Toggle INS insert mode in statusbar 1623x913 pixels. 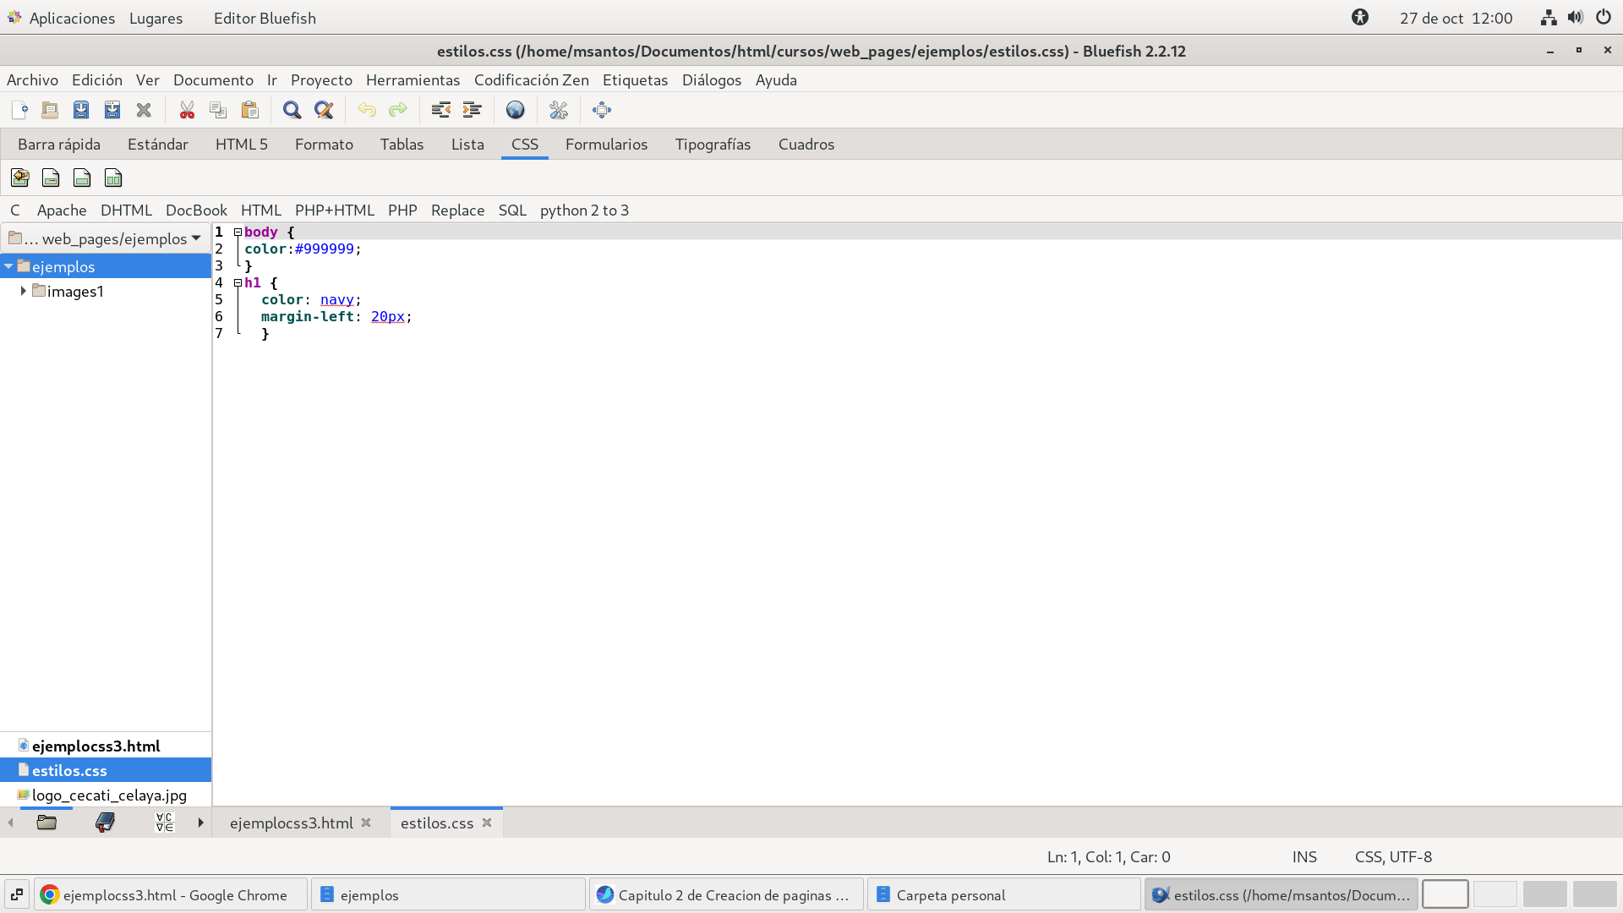click(x=1304, y=856)
